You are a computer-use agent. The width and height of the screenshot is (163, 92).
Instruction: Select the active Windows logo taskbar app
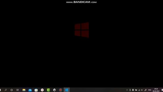coord(66,90)
